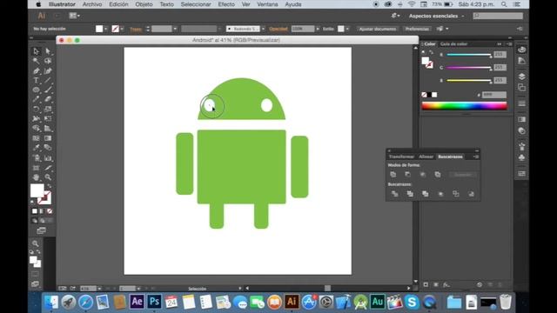Open arrange documents dropdown in app bar
Viewport: 557px width, 313px height.
74,16
